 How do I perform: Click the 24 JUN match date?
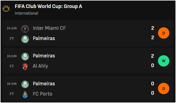click(12, 28)
